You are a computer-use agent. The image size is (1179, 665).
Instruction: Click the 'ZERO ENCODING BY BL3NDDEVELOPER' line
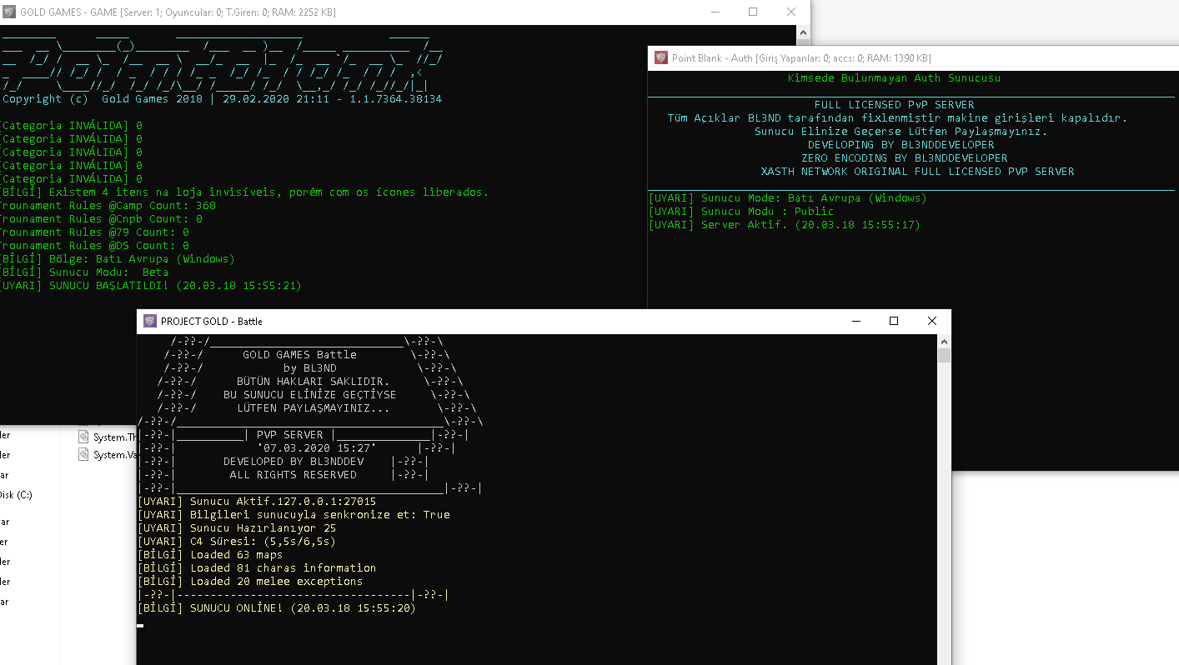[905, 158]
